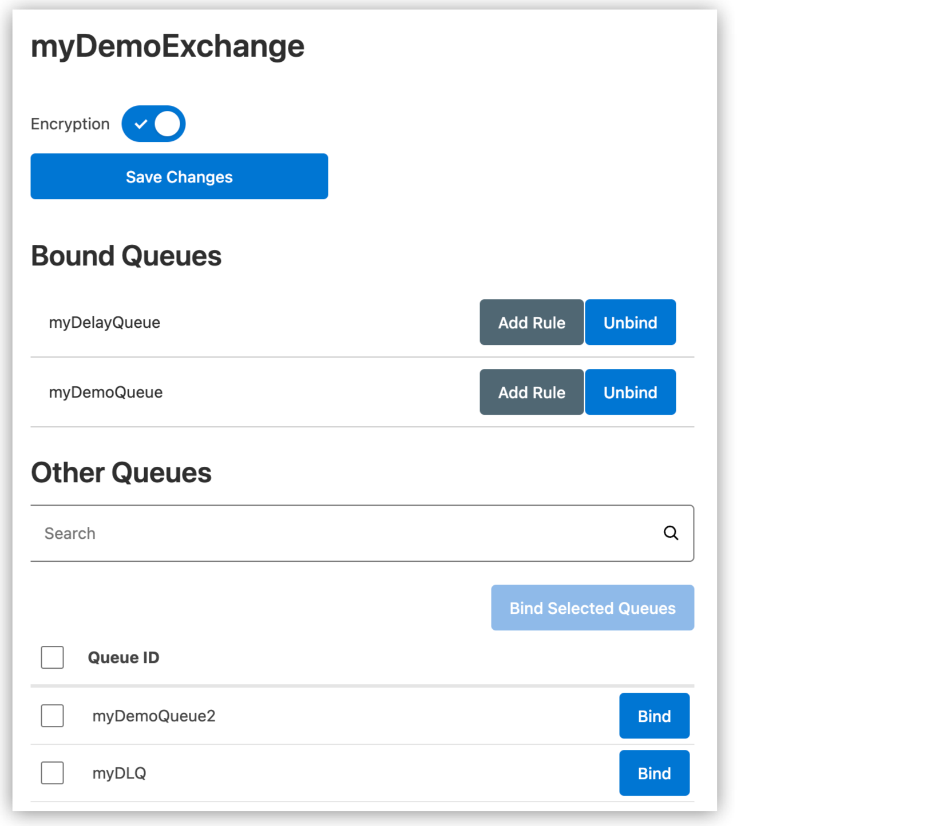Click the myDemoExchange page title
Image resolution: width=927 pixels, height=826 pixels.
click(167, 46)
